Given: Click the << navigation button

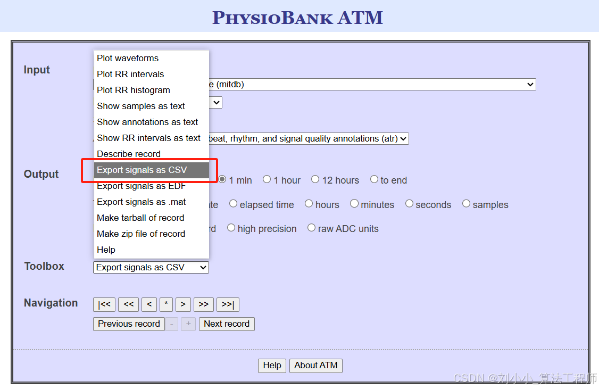Looking at the screenshot, I should point(128,304).
